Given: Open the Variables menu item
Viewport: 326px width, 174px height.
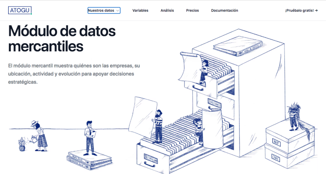Looking at the screenshot, I should tap(140, 11).
